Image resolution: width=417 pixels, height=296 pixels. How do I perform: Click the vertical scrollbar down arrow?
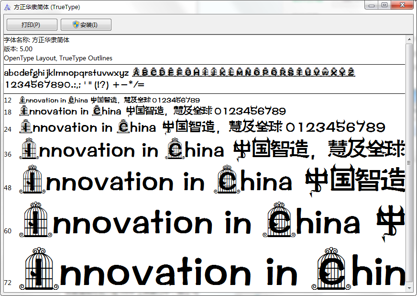tap(409, 288)
